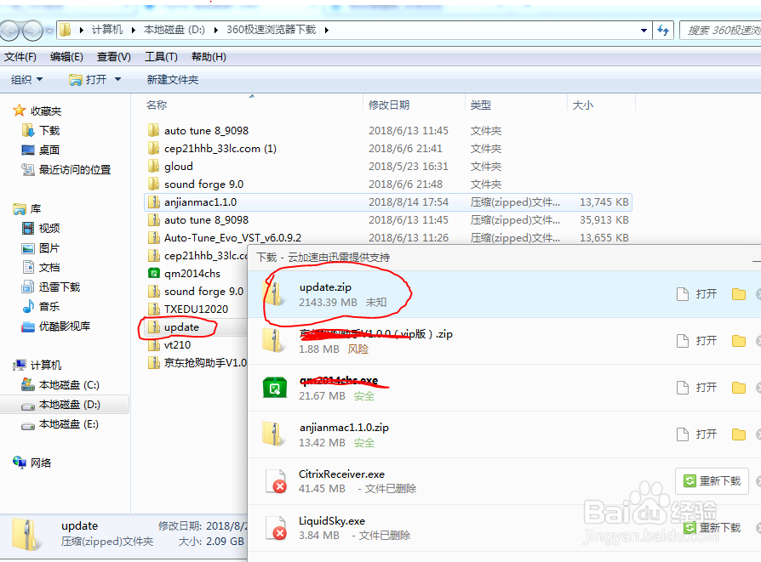The height and width of the screenshot is (562, 761).
Task: Open the recent pages dropdown beside the forward arrow
Action: click(49, 31)
